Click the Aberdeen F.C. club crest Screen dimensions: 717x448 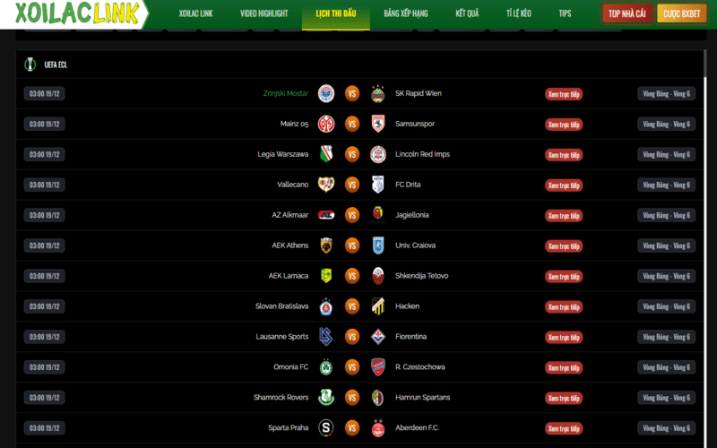(377, 428)
